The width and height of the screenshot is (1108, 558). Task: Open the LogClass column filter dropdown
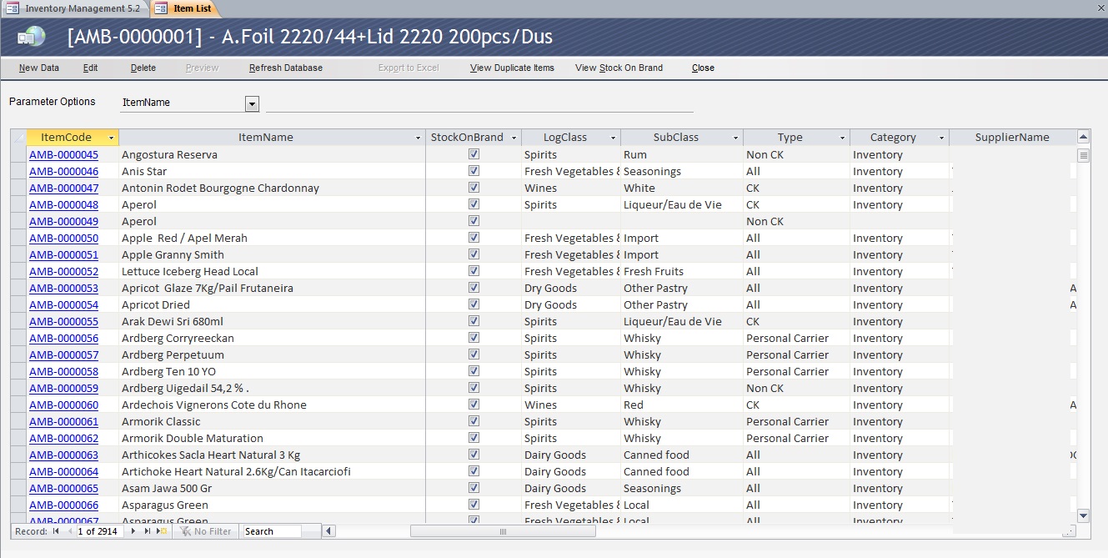pyautogui.click(x=613, y=138)
